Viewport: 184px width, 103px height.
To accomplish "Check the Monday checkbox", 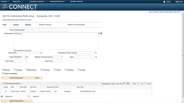I will coord(3,70).
